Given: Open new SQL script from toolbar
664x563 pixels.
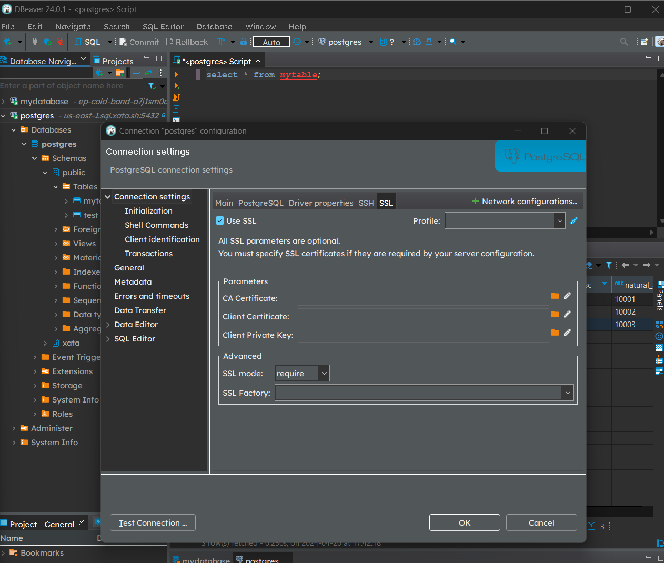Looking at the screenshot, I should (x=87, y=42).
